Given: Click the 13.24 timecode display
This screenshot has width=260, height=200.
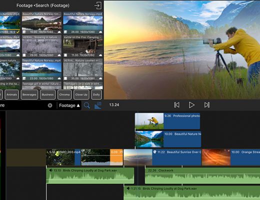Looking at the screenshot, I should tap(114, 105).
